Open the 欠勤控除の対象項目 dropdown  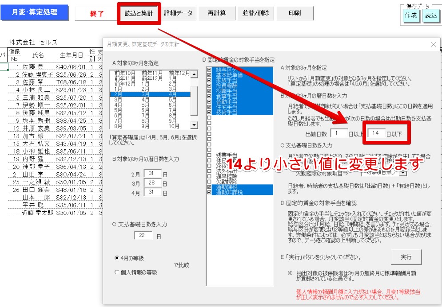(403, 173)
